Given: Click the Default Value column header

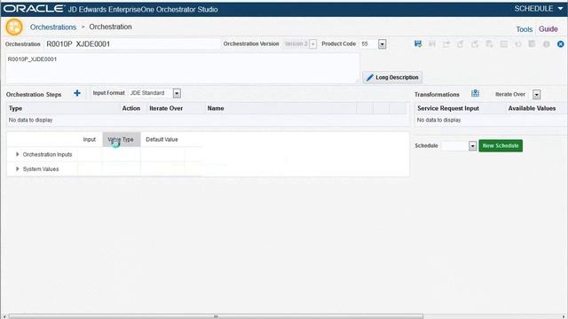Looking at the screenshot, I should point(162,140).
